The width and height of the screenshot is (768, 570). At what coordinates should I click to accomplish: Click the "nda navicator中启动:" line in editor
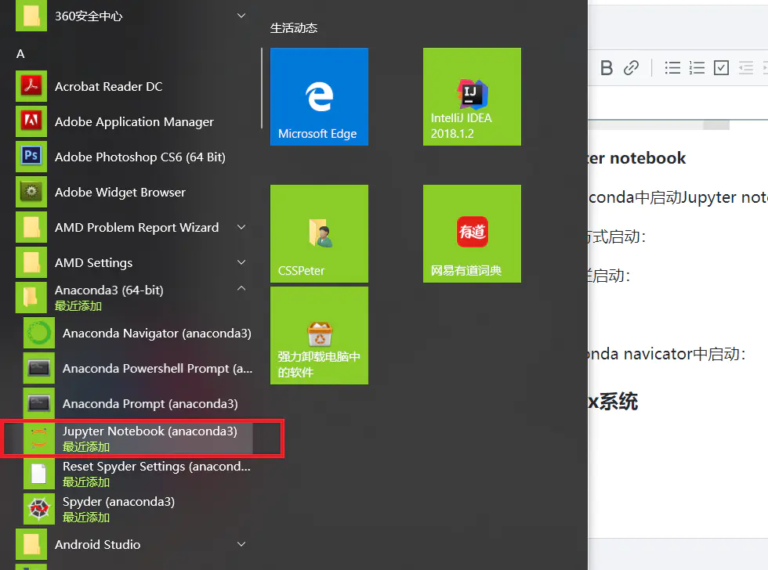tap(667, 354)
